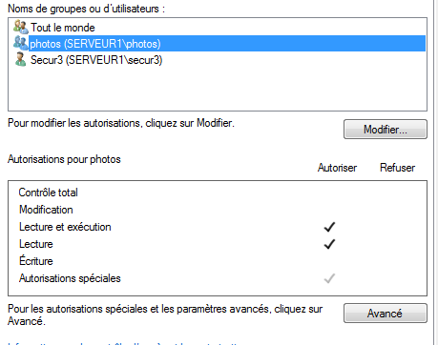Select the Tout le monde entry name
Image resolution: width=438 pixels, height=345 pixels.
63,28
